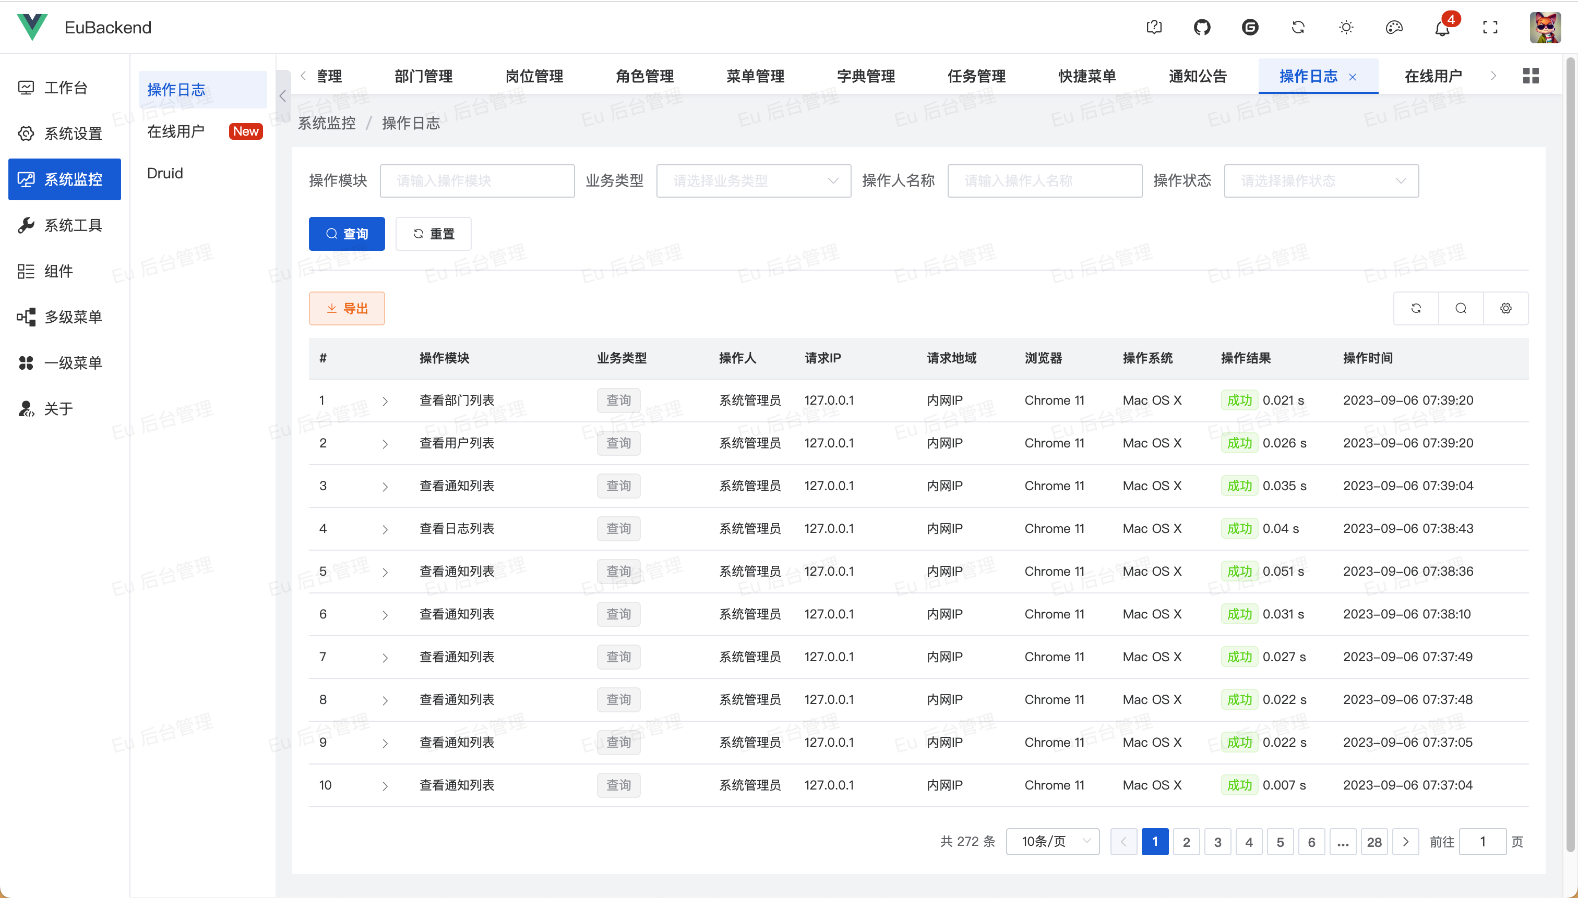The height and width of the screenshot is (898, 1578).
Task: Open the 业务类型 dropdown
Action: click(754, 181)
